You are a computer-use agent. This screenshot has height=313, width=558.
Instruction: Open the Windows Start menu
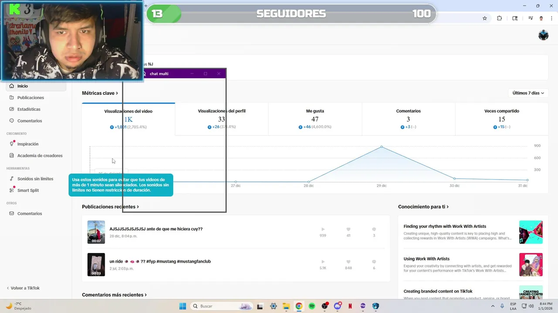pos(182,306)
